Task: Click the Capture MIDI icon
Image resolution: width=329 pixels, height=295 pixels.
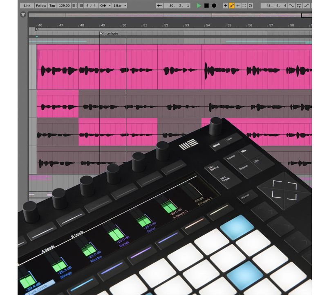Action: 244,6
